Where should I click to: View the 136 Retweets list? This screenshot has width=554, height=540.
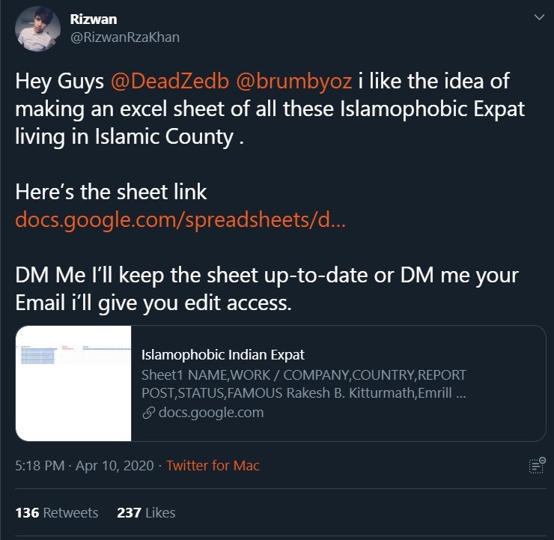pyautogui.click(x=57, y=513)
